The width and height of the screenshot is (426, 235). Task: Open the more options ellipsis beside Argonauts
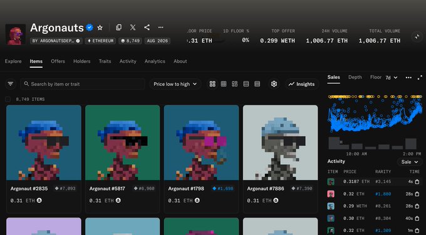pyautogui.click(x=161, y=27)
